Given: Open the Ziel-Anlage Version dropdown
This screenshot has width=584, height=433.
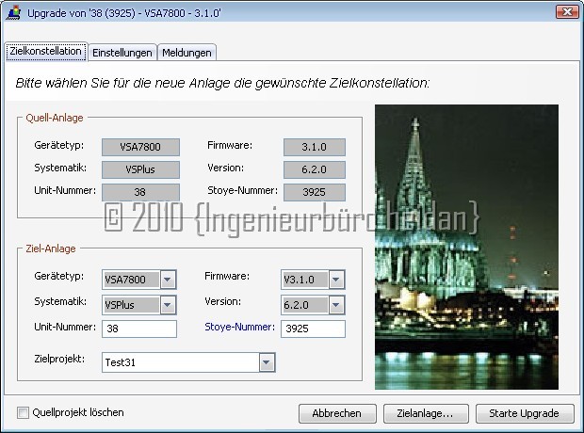Looking at the screenshot, I should [x=335, y=305].
